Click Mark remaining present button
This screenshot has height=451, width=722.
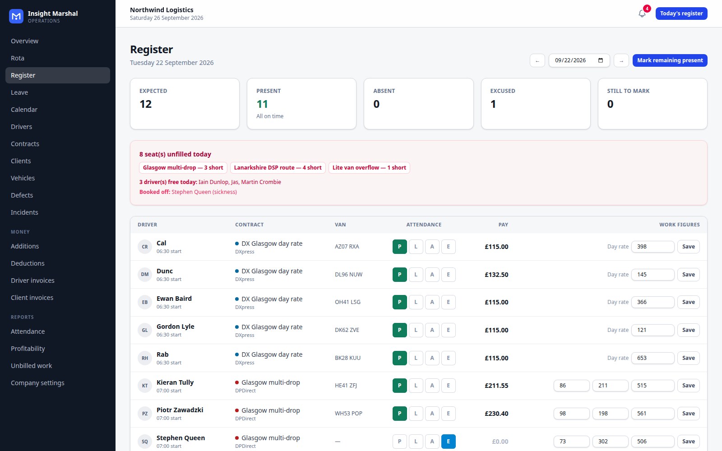(670, 60)
